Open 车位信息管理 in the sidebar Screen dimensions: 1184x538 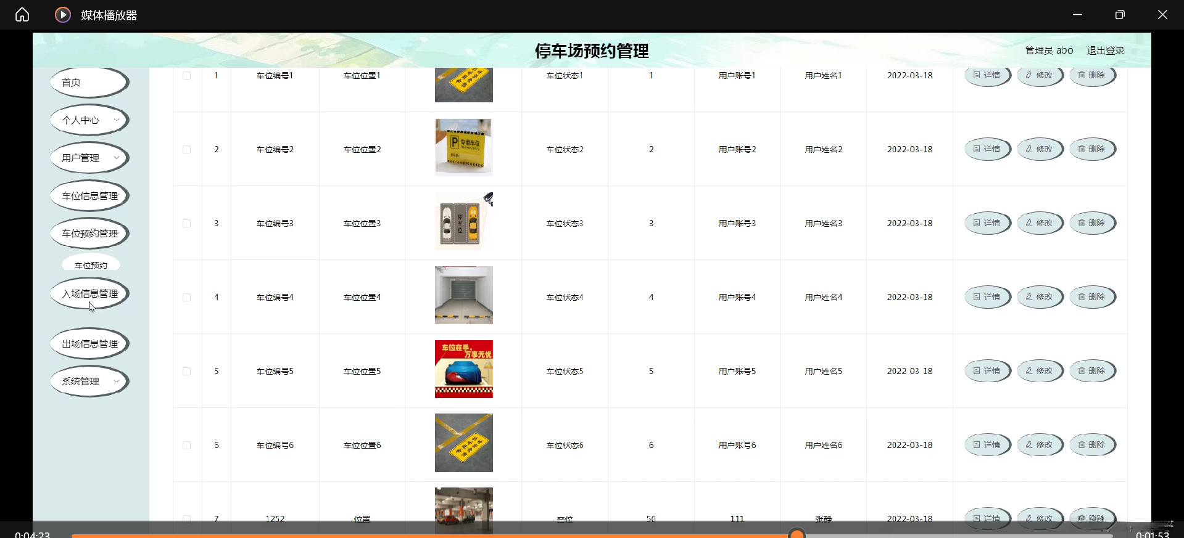point(89,196)
